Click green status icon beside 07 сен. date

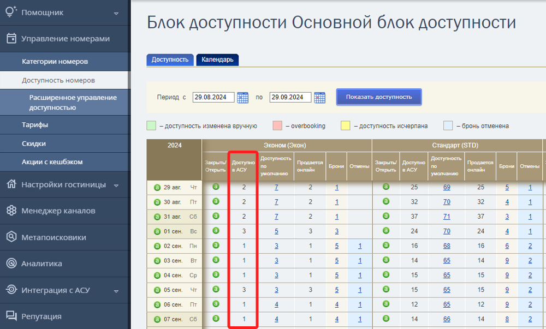coord(157,319)
